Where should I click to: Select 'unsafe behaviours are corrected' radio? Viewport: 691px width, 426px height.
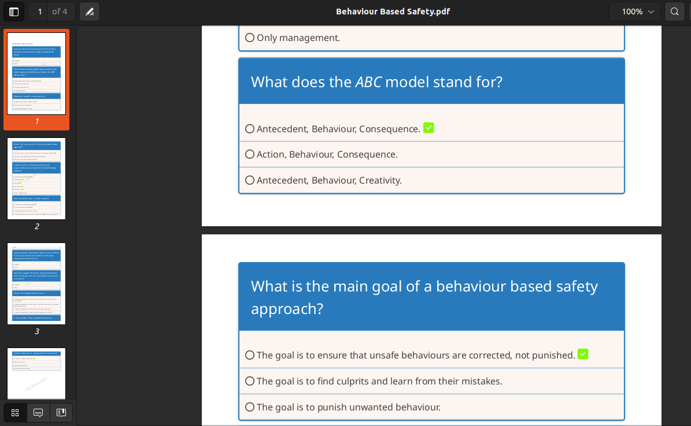tap(250, 355)
